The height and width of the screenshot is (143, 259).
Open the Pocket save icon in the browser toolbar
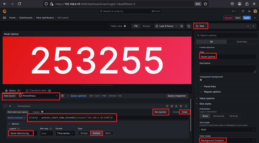(x=232, y=4)
